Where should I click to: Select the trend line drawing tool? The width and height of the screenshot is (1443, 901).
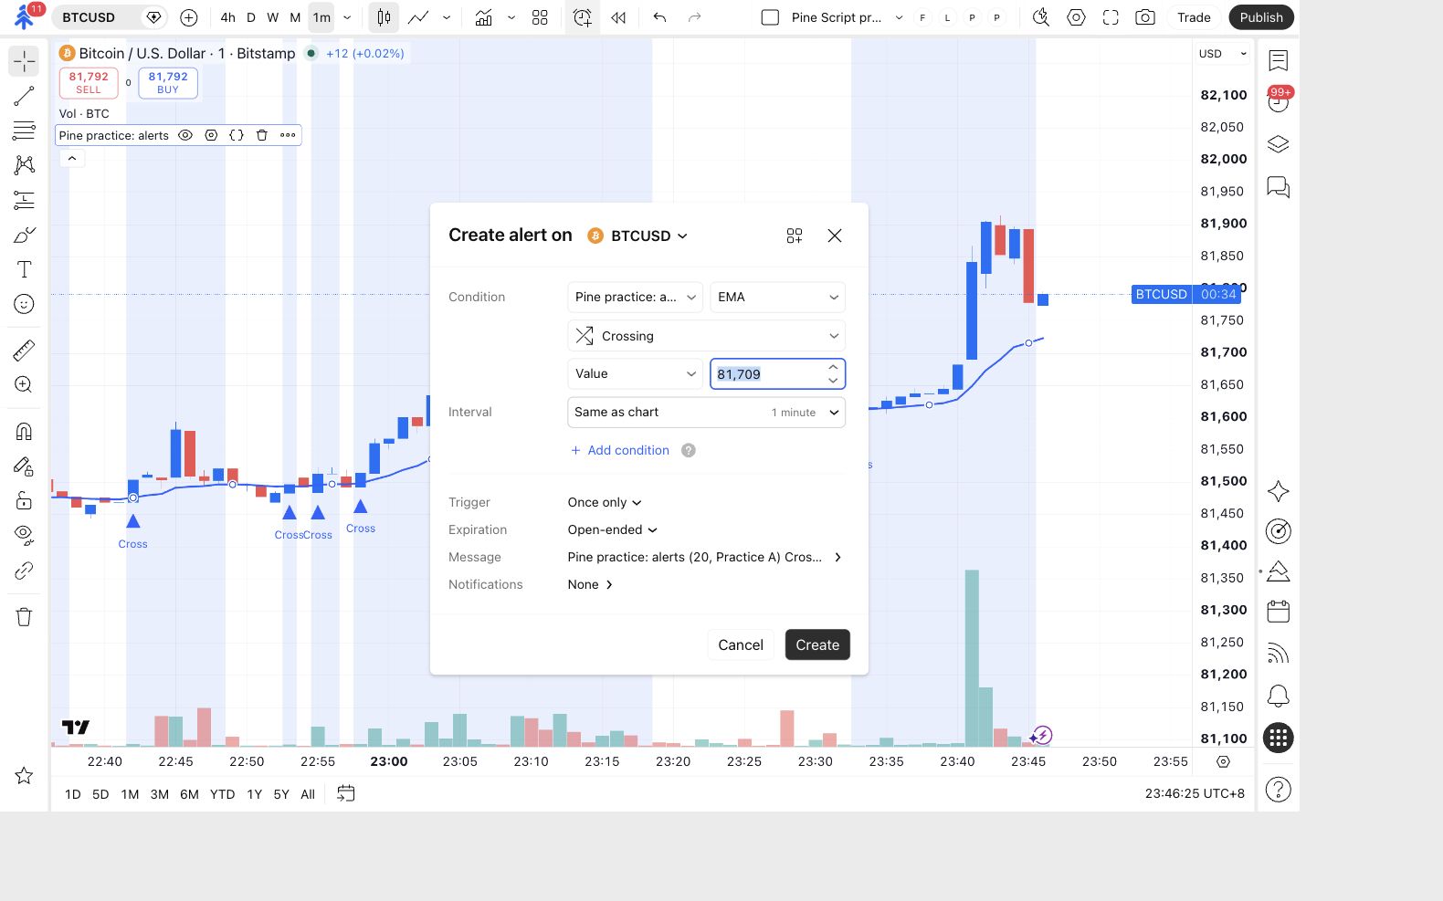coord(24,96)
